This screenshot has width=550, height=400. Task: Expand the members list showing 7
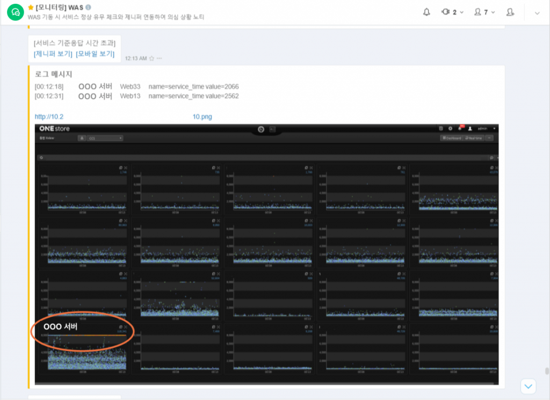click(x=484, y=12)
